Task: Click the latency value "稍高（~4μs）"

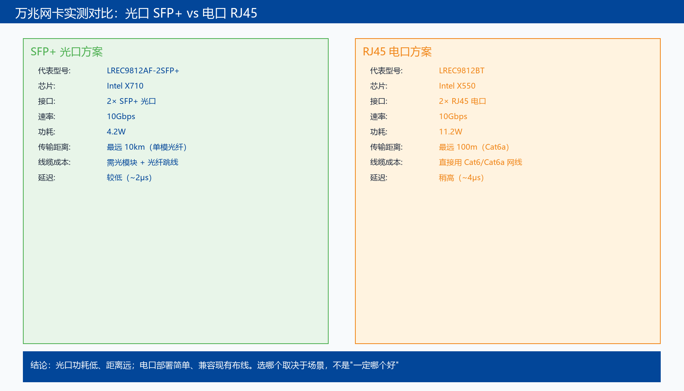Action: (x=461, y=178)
